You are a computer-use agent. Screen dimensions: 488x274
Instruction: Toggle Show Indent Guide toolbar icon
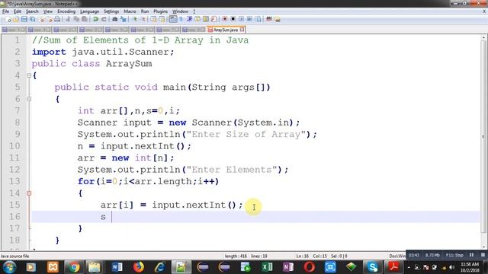coord(189,19)
